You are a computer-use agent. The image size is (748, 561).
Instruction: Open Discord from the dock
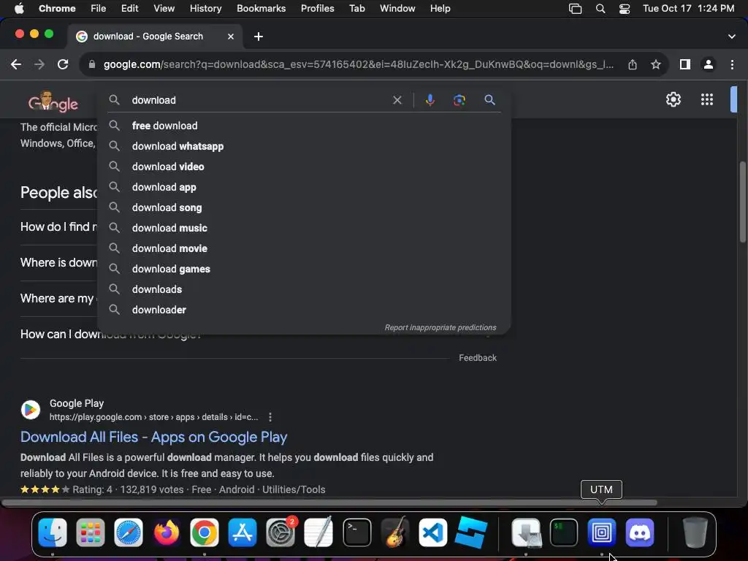[x=640, y=533]
